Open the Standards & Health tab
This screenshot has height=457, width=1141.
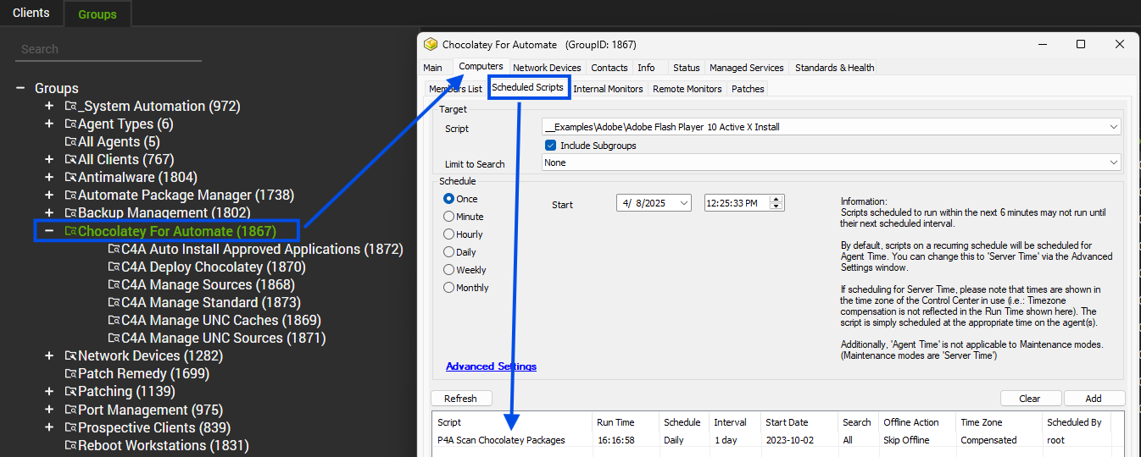coord(835,68)
